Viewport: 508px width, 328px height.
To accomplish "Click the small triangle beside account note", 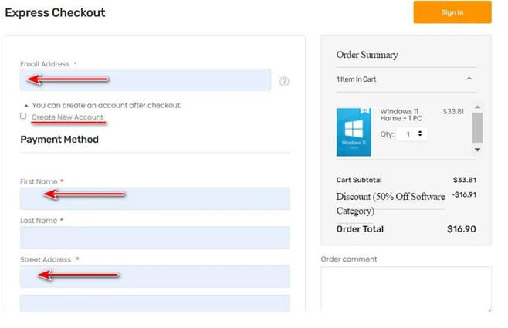I will point(25,105).
